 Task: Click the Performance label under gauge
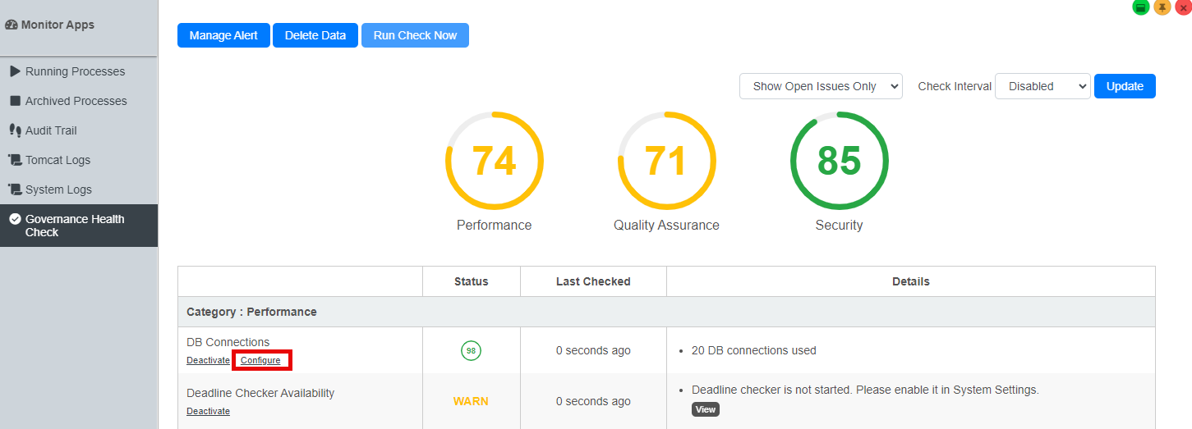tap(494, 225)
